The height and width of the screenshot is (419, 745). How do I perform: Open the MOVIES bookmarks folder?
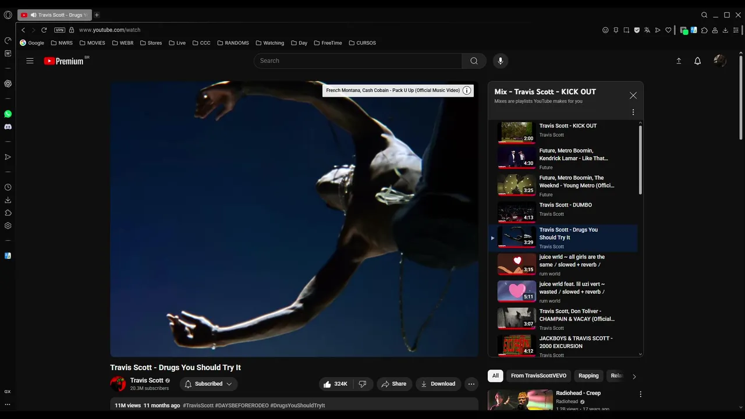(92, 42)
